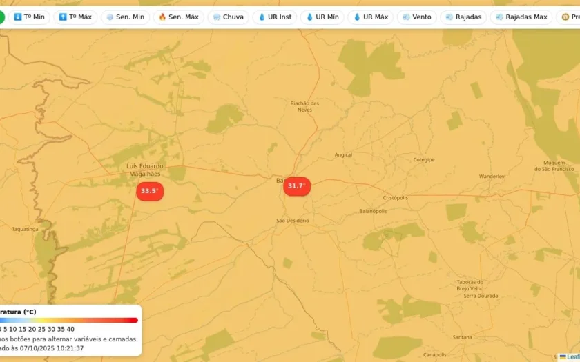This screenshot has width=580, height=362.
Task: Click the wind icon on Rajadas
Action: tap(449, 17)
